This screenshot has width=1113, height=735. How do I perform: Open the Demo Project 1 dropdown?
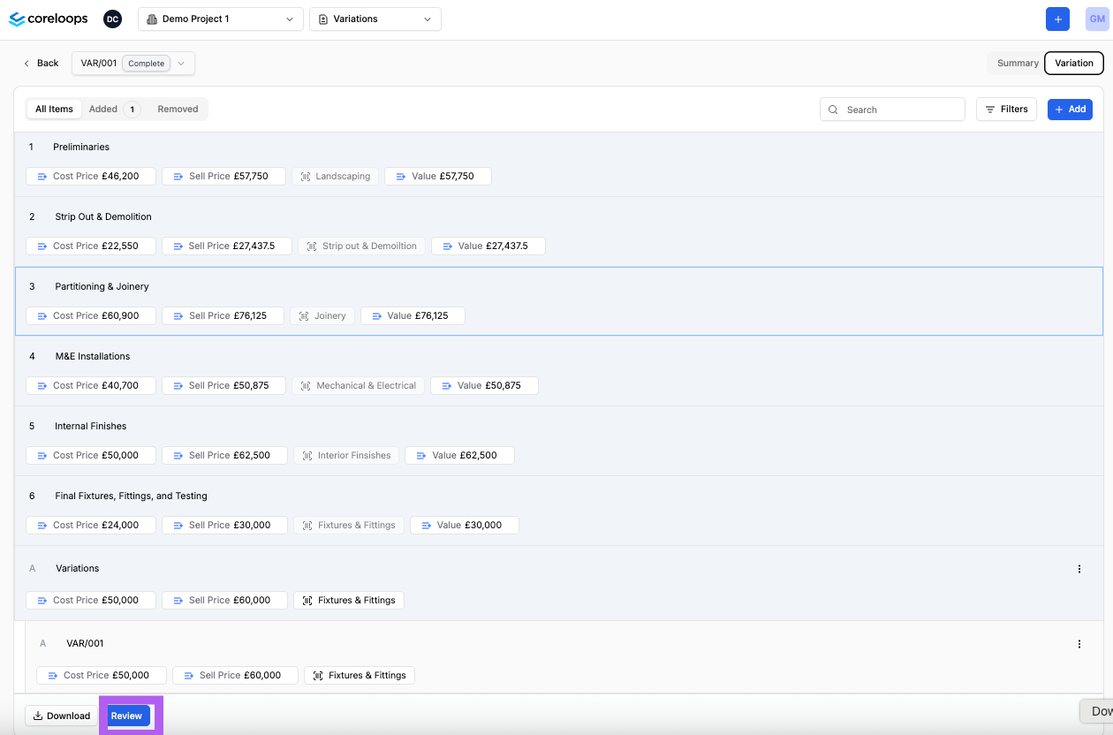[220, 19]
